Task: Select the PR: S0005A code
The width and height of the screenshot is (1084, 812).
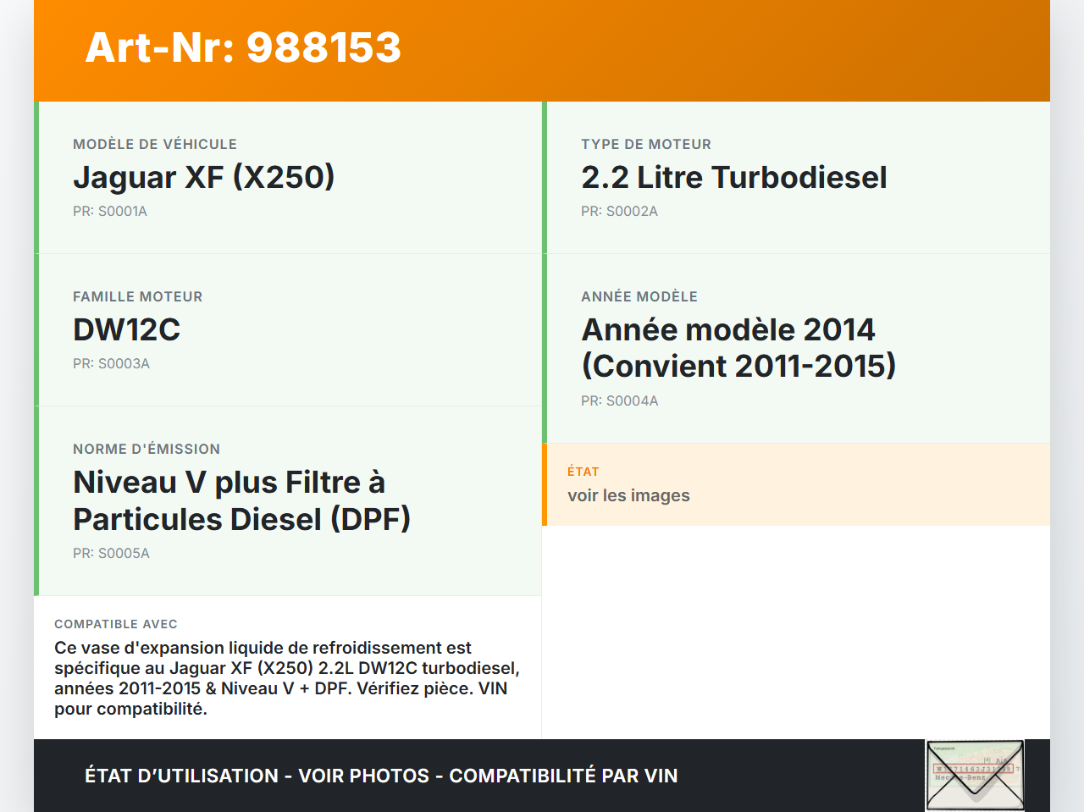Action: (x=111, y=553)
